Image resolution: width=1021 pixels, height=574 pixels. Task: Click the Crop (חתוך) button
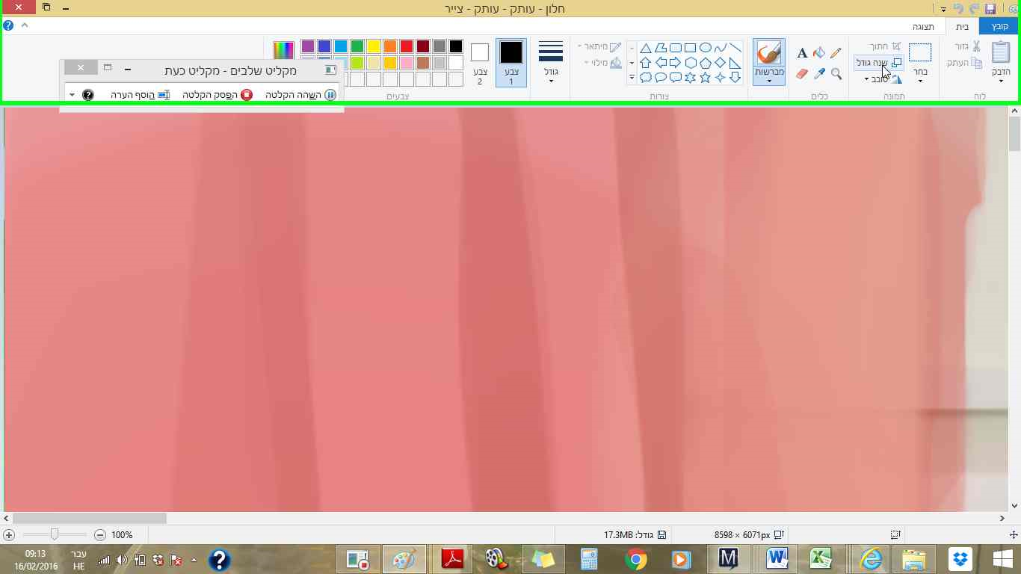[x=886, y=46]
